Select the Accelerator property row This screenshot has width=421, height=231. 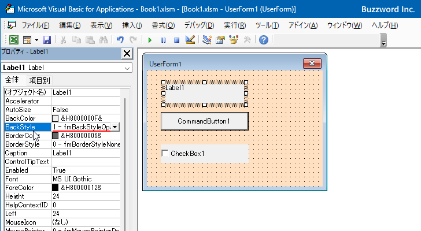tap(62, 101)
